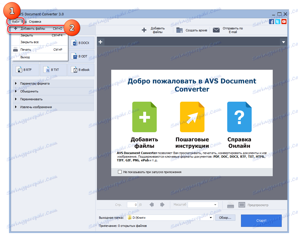Add a new tab with the plus icon

101,42
